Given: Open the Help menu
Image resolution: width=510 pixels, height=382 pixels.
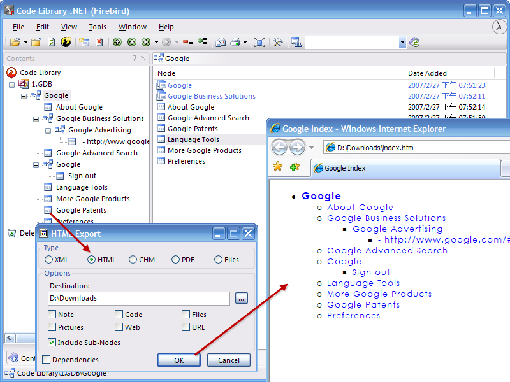Looking at the screenshot, I should point(166,27).
